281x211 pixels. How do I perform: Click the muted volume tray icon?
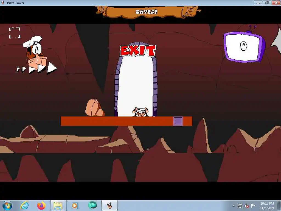click(247, 206)
